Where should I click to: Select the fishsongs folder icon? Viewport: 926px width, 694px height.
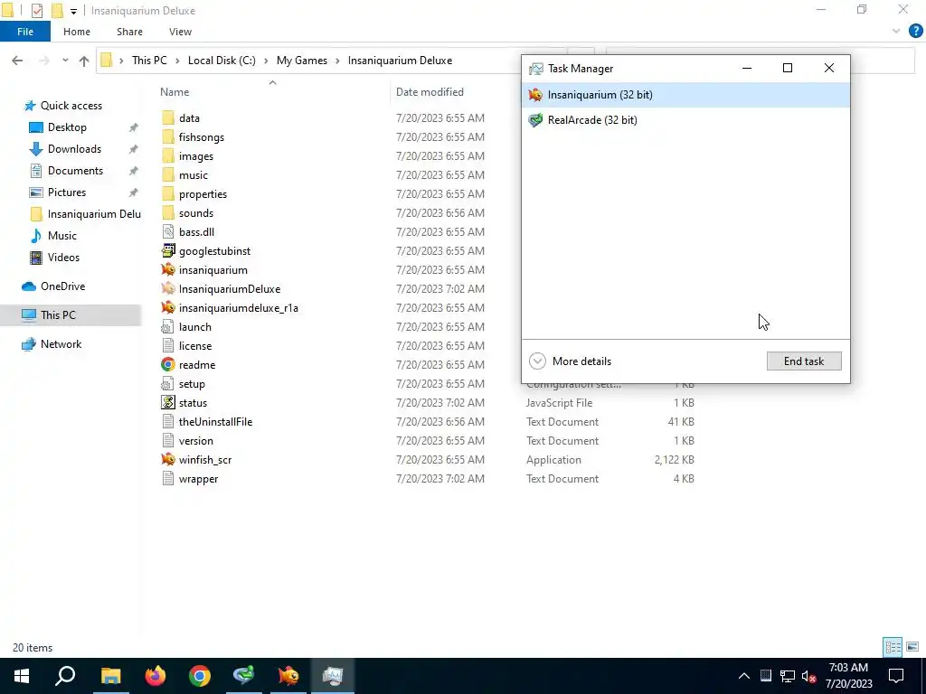168,137
